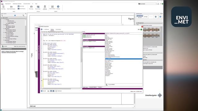Open the Settings gear in ribbon
The image size is (198, 111).
click(58, 6)
